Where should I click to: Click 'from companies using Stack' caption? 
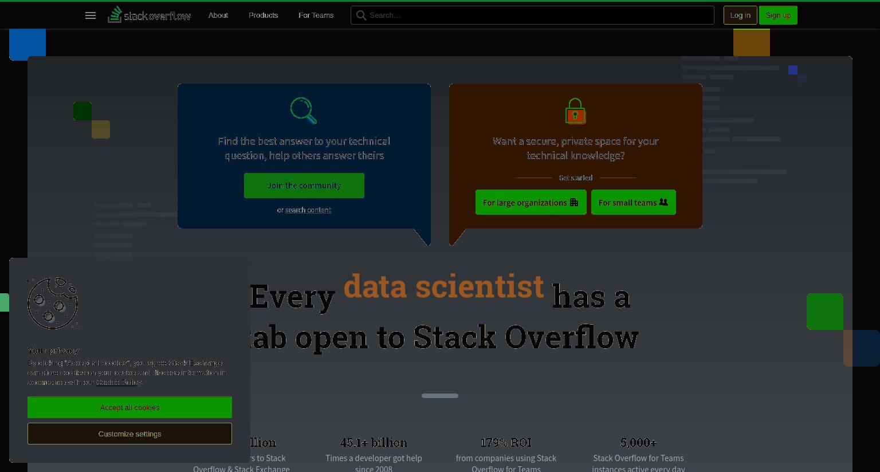506,458
